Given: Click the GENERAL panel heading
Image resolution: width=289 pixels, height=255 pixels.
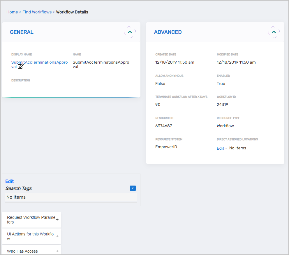Looking at the screenshot, I should [x=22, y=32].
